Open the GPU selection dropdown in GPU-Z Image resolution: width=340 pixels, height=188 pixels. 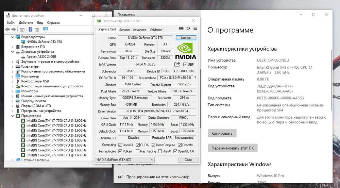(125, 160)
